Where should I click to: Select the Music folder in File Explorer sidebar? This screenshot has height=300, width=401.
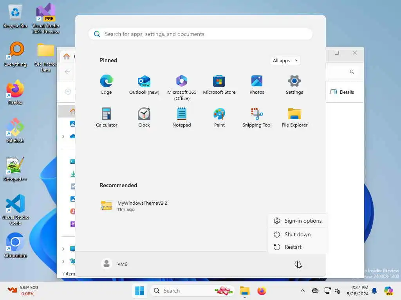click(72, 211)
